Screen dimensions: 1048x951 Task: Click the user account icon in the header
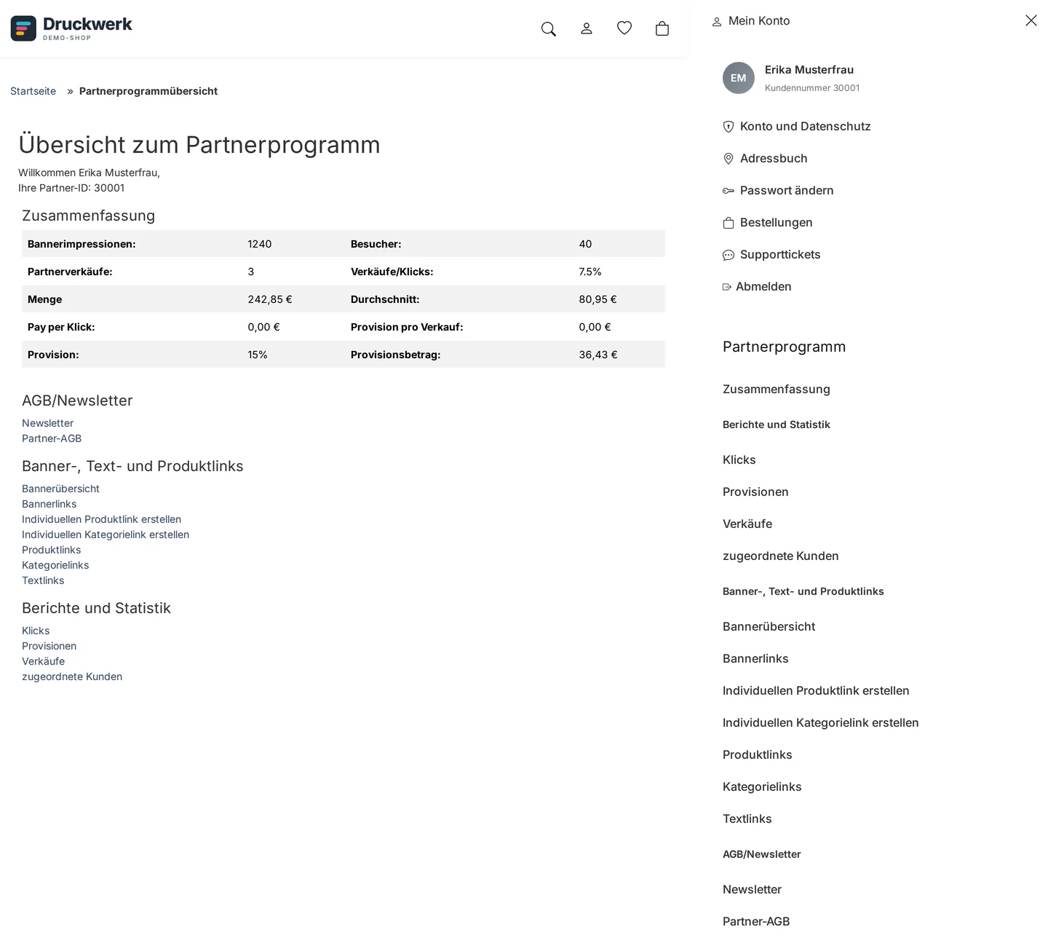point(587,28)
